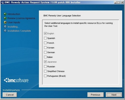The height and width of the screenshot is (100, 125).
Task: Enable the Spanish language checkbox
Action: click(x=45, y=38)
